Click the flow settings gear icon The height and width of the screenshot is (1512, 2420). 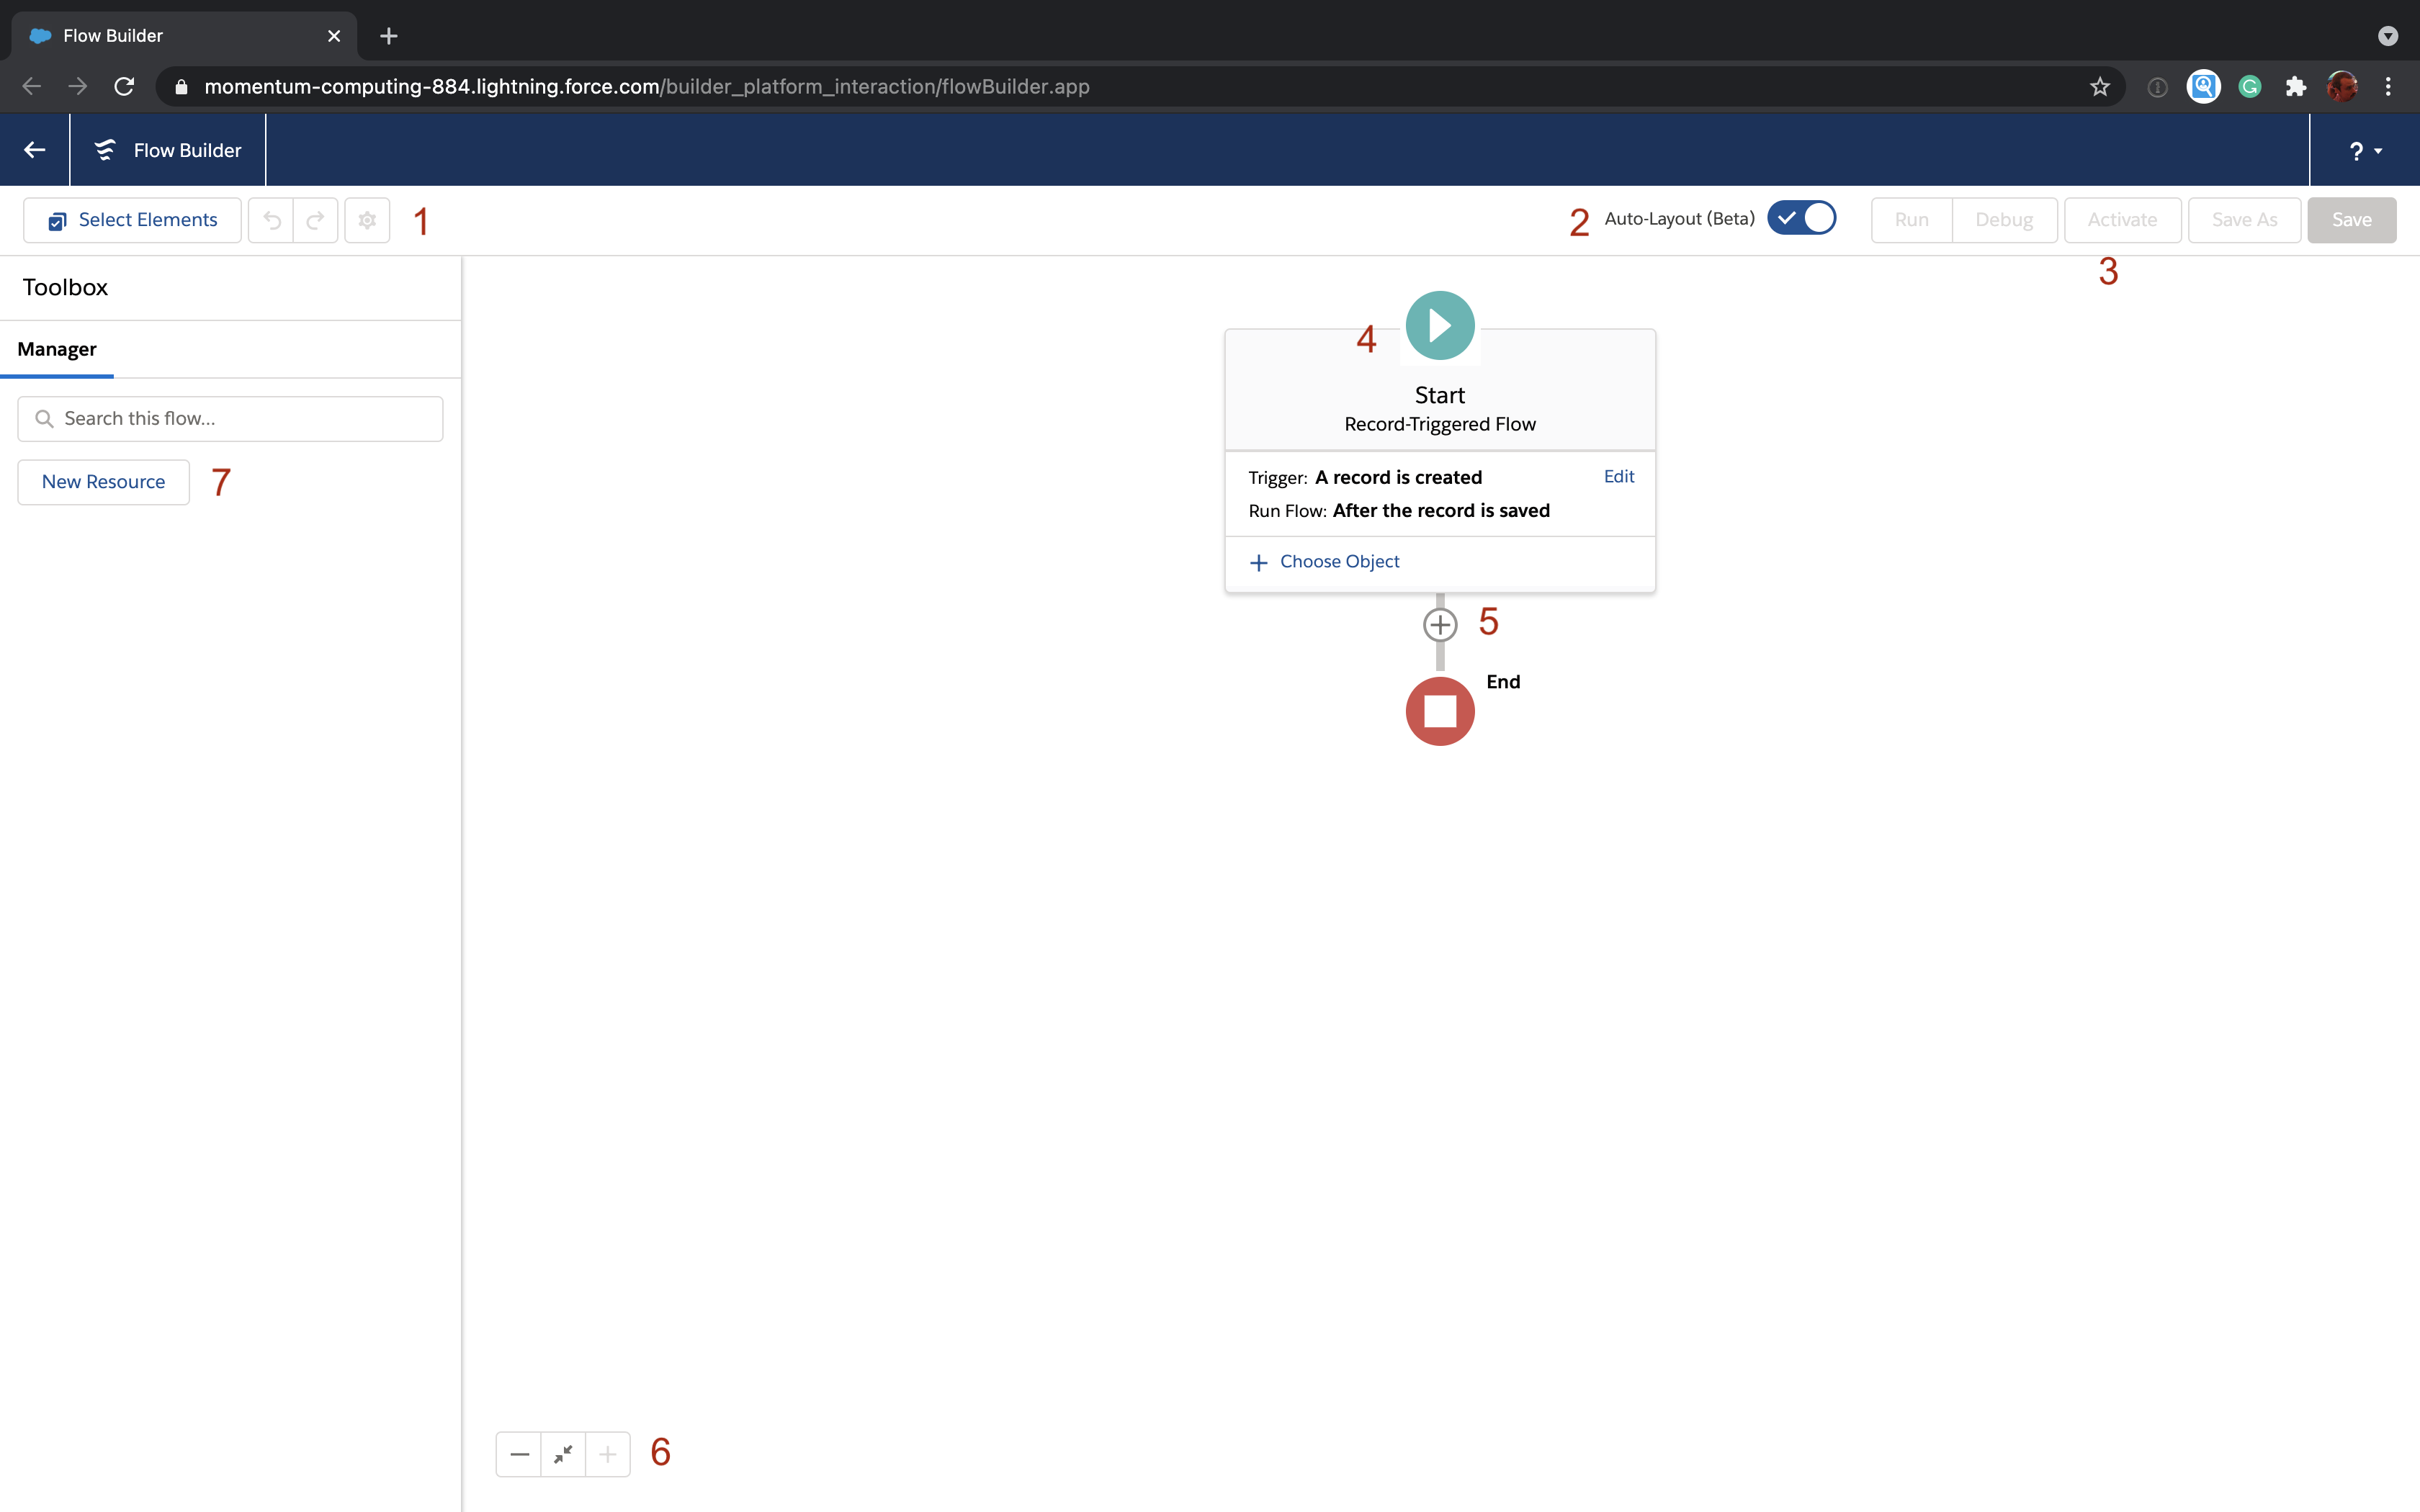coord(367,220)
